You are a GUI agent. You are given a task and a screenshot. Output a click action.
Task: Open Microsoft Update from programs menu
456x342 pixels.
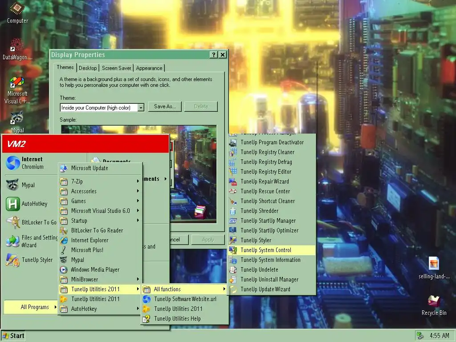(x=100, y=168)
